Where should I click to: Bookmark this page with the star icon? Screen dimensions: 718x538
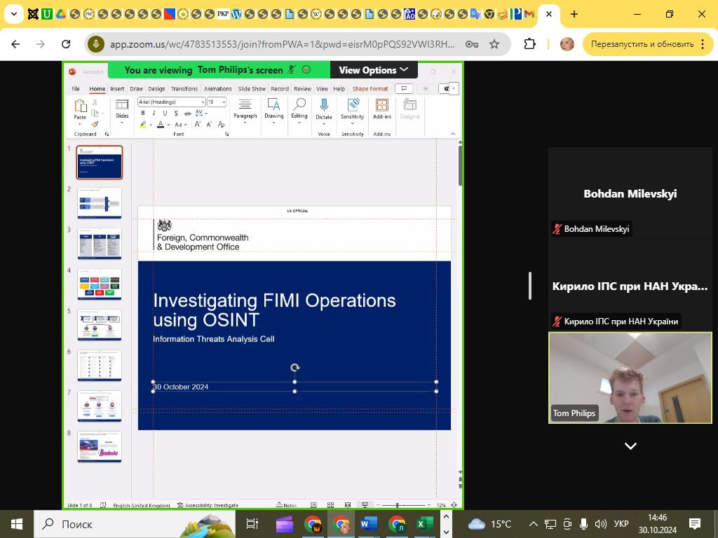point(494,44)
